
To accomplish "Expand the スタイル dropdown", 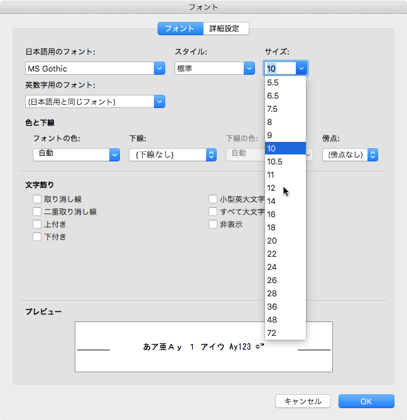I will pyautogui.click(x=249, y=68).
